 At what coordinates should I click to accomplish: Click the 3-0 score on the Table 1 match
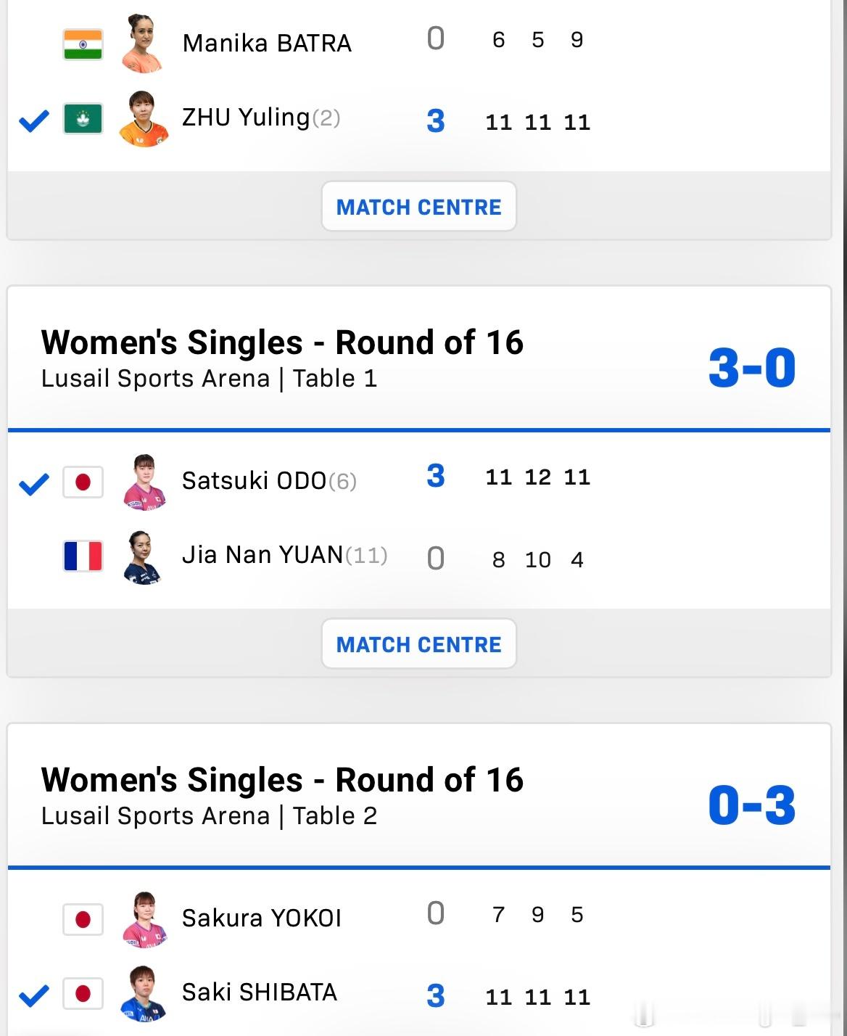tap(751, 368)
